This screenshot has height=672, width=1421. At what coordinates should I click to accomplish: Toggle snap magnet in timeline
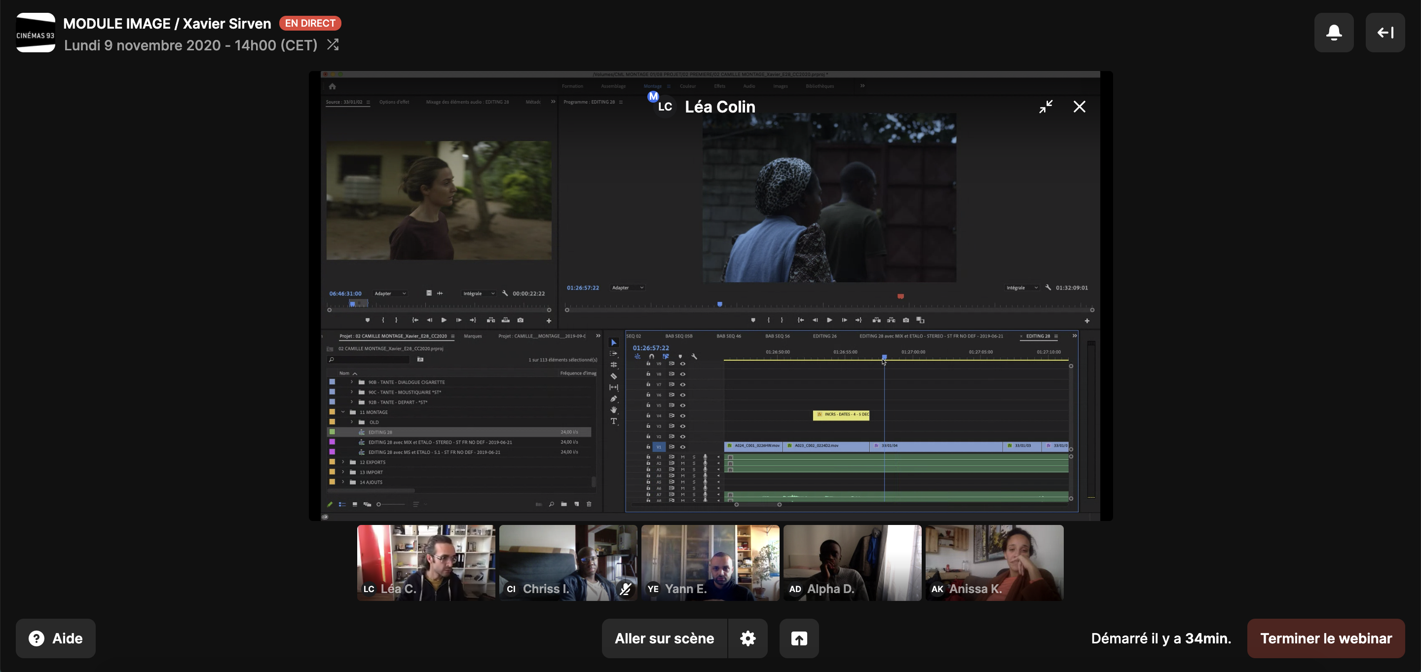point(651,356)
